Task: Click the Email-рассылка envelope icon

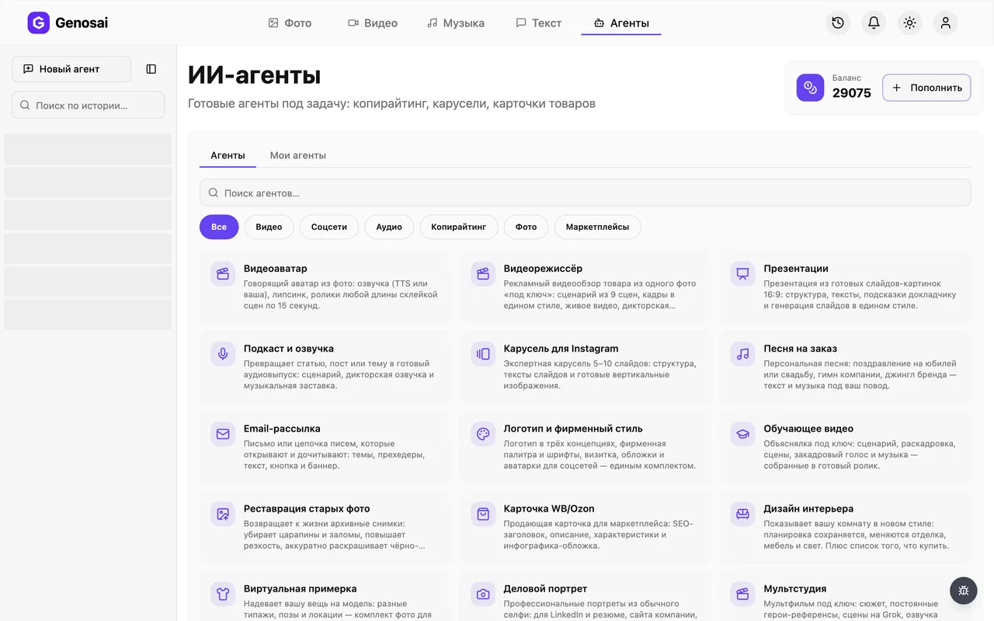Action: [x=223, y=434]
